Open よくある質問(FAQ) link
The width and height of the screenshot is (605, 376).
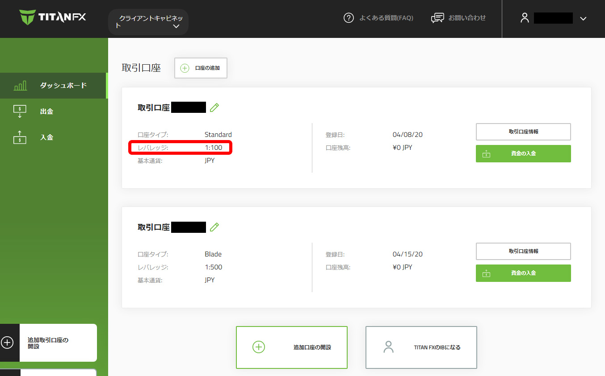pyautogui.click(x=386, y=18)
